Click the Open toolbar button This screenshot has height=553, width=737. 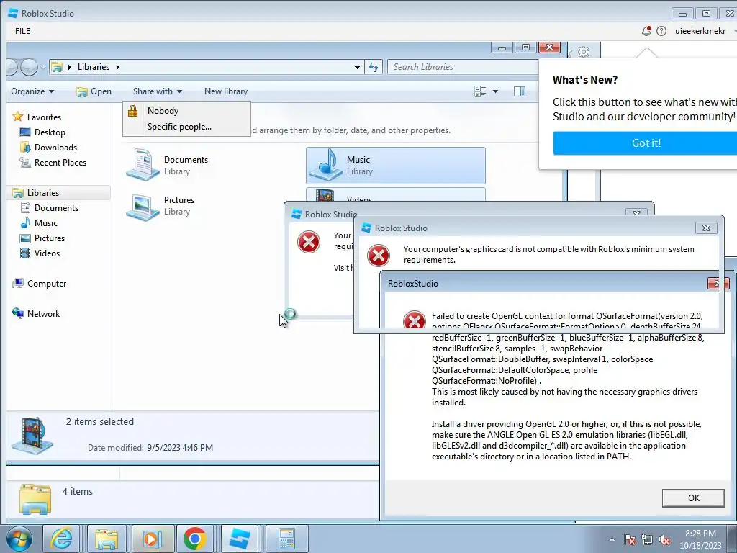94,91
